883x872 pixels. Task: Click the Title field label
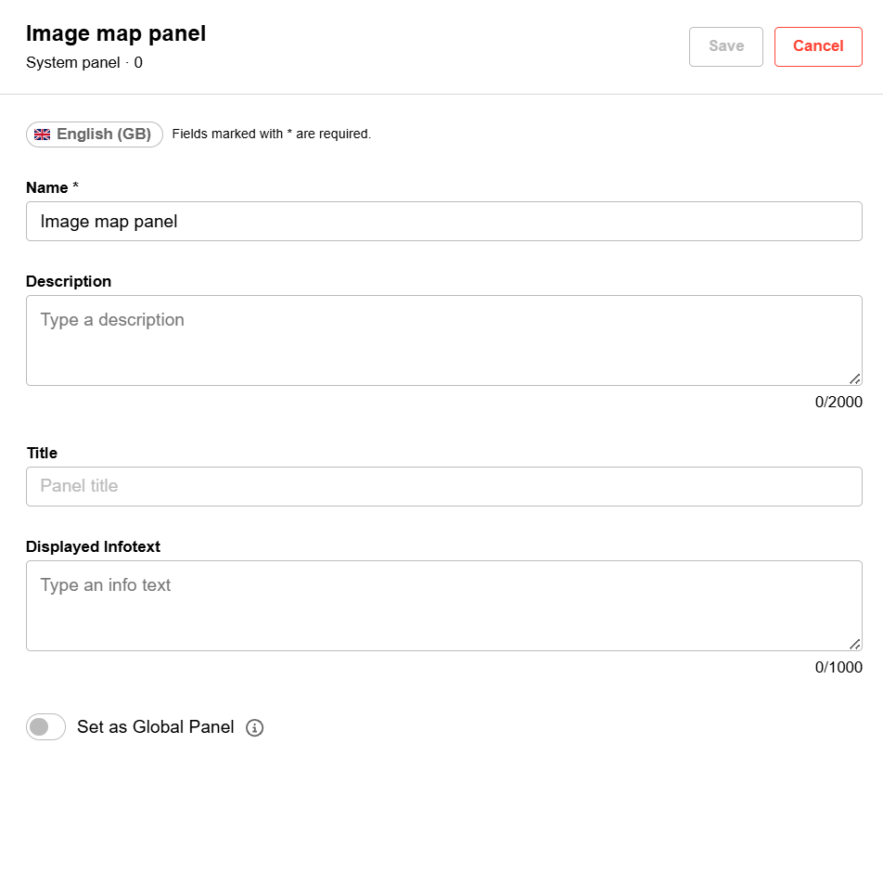pyautogui.click(x=42, y=453)
